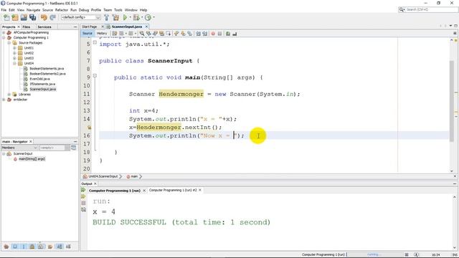Expand the Libraries node

point(9,95)
